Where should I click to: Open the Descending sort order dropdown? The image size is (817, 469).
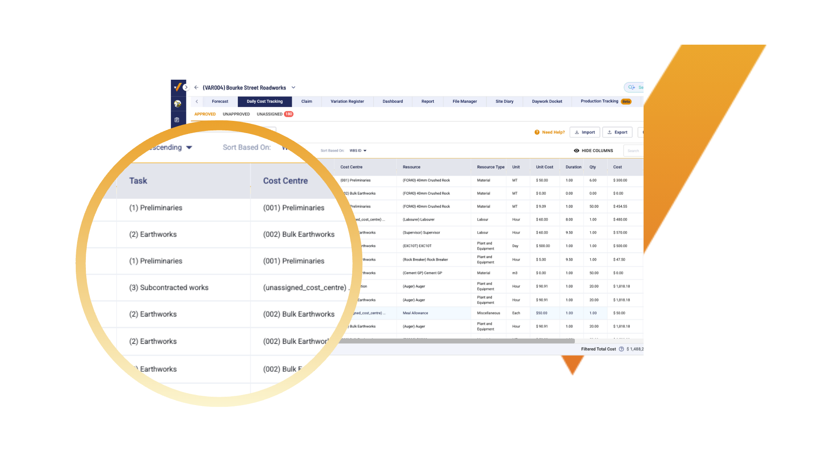click(x=190, y=148)
